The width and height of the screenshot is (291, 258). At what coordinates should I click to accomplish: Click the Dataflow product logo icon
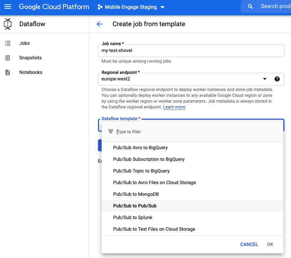(8, 24)
